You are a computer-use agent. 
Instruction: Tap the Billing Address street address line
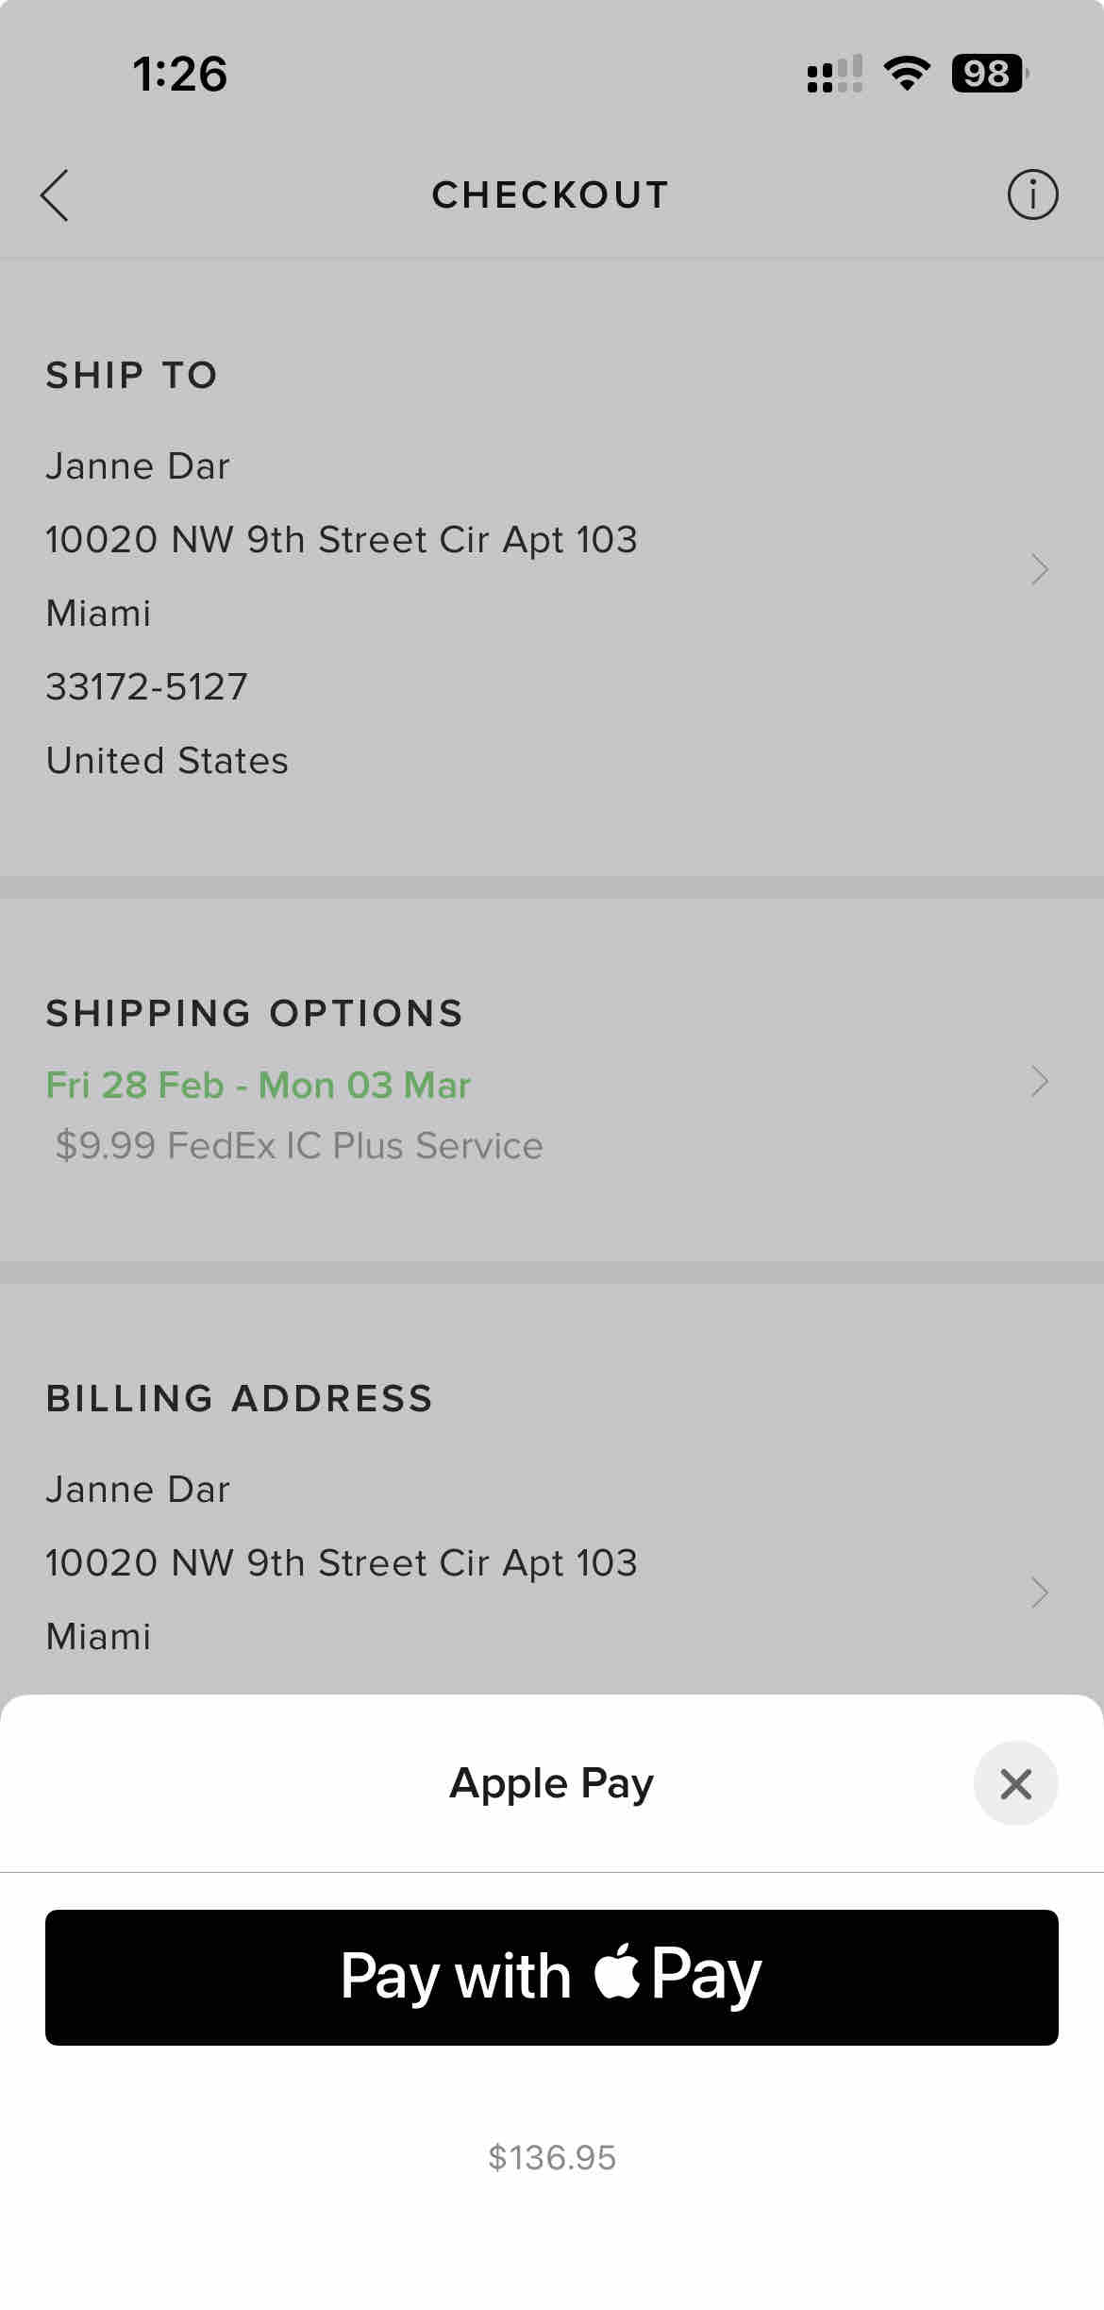click(342, 1563)
